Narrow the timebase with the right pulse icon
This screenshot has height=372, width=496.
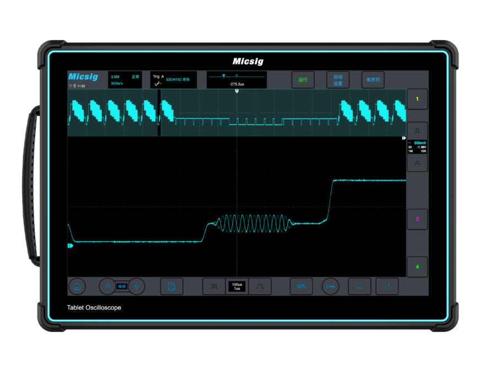(260, 286)
